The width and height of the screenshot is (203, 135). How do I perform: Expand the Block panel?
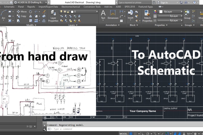[x=134, y=25]
